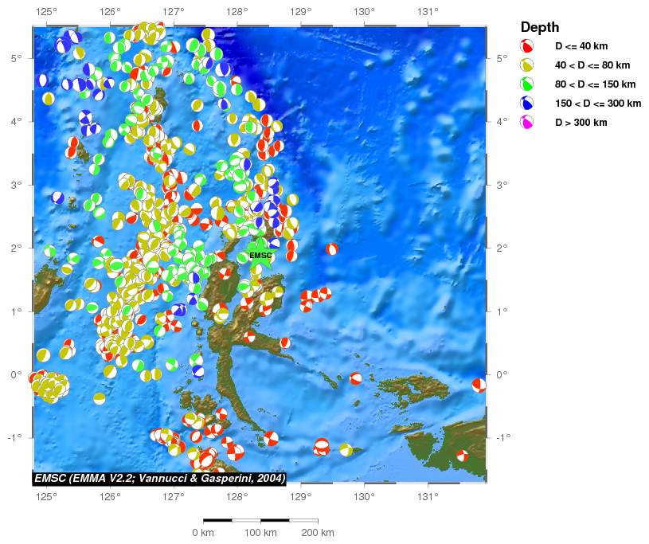Click the "0 km" scale bar label

coord(203,532)
